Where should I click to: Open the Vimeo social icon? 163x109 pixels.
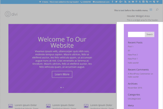[158, 2]
